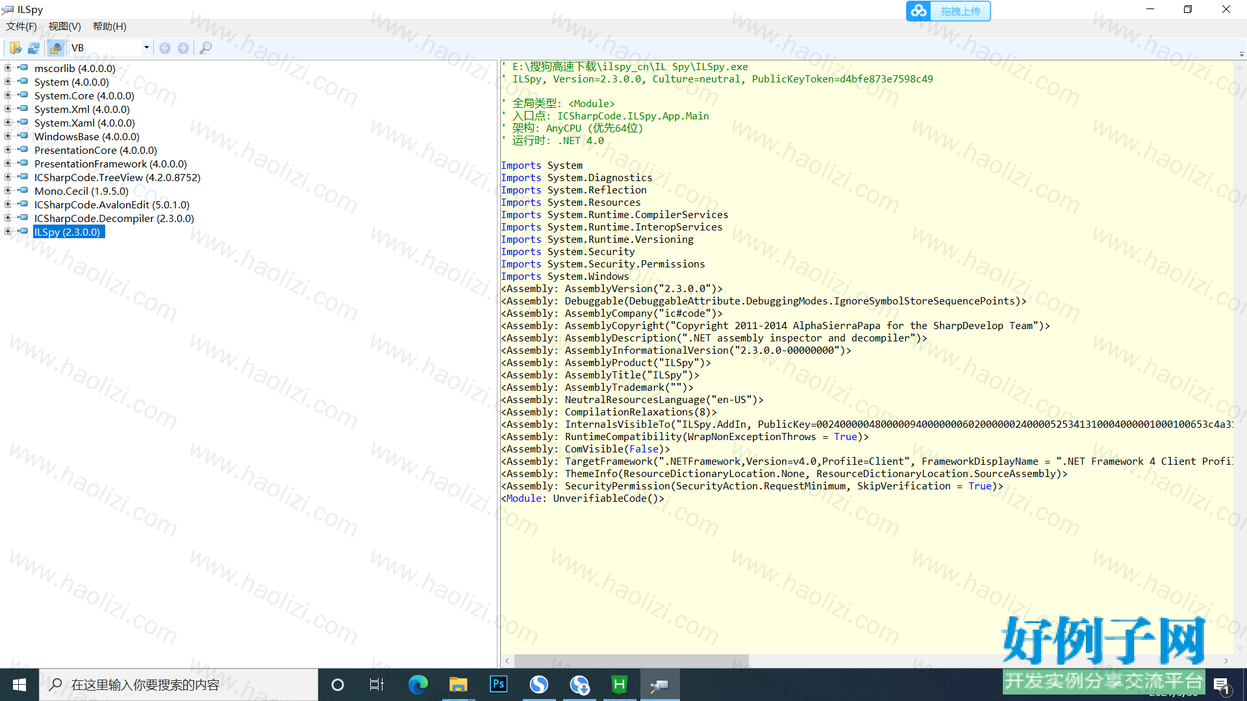The image size is (1247, 701).
Task: Open the Sogou browser taskbar icon
Action: [x=538, y=685]
